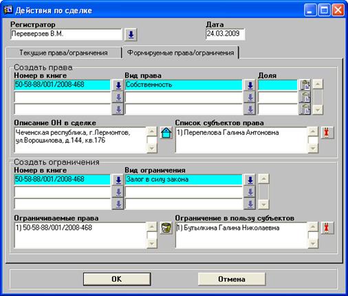Click the address text Чеченская республика, г.Лермонтов

(73, 133)
